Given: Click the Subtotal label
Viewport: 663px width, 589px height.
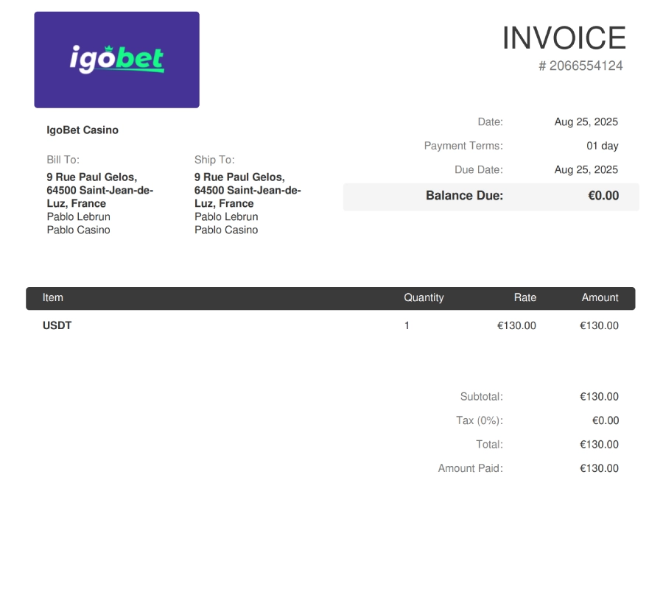Looking at the screenshot, I should (x=481, y=397).
